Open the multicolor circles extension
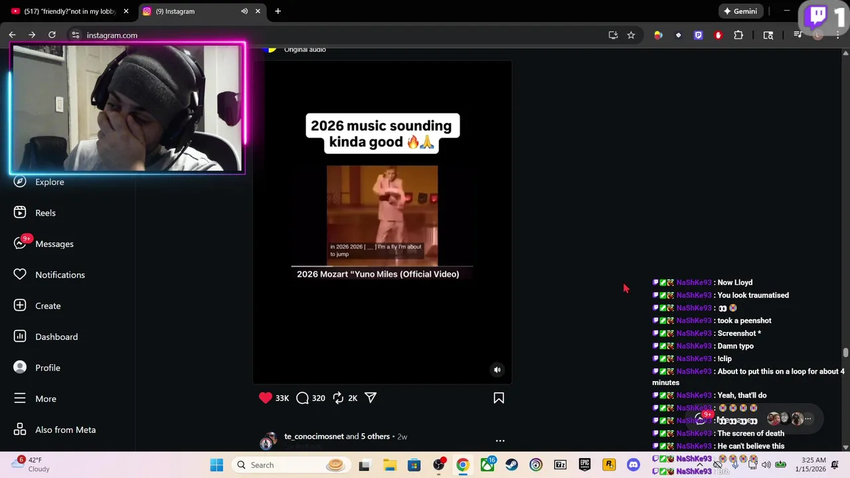 pyautogui.click(x=658, y=35)
